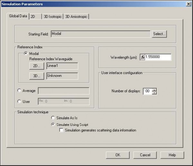Image resolution: width=193 pixels, height=166 pixels.
Task: Click the Simulation technique group label
Action: (x=33, y=112)
